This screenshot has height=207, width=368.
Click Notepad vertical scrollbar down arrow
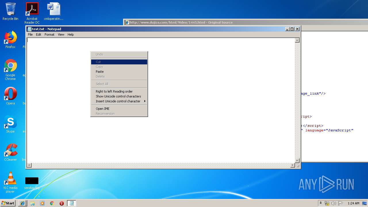(297, 160)
